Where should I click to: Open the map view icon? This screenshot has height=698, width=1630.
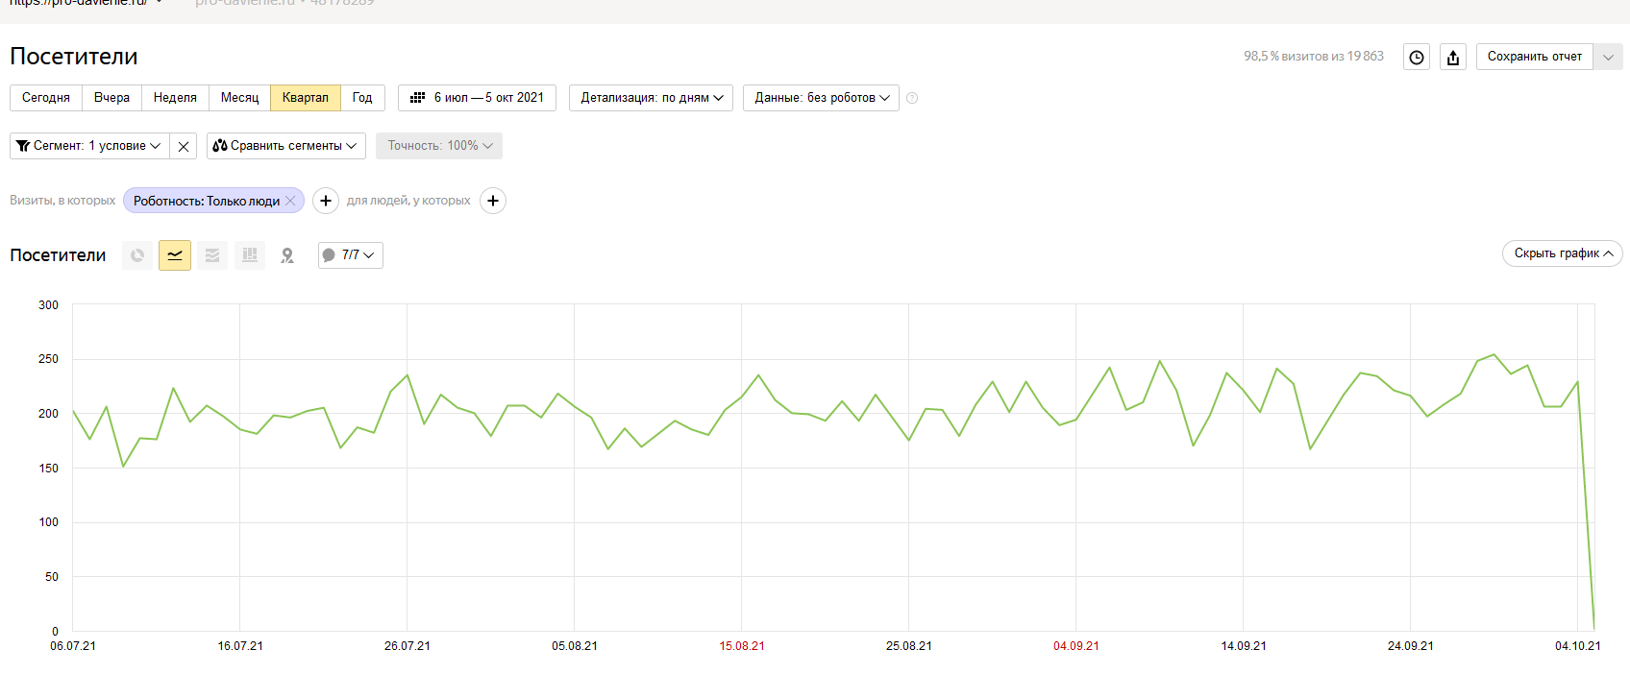click(x=287, y=255)
